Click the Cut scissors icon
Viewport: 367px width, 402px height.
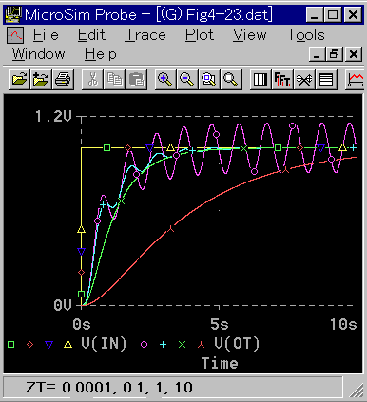point(92,79)
